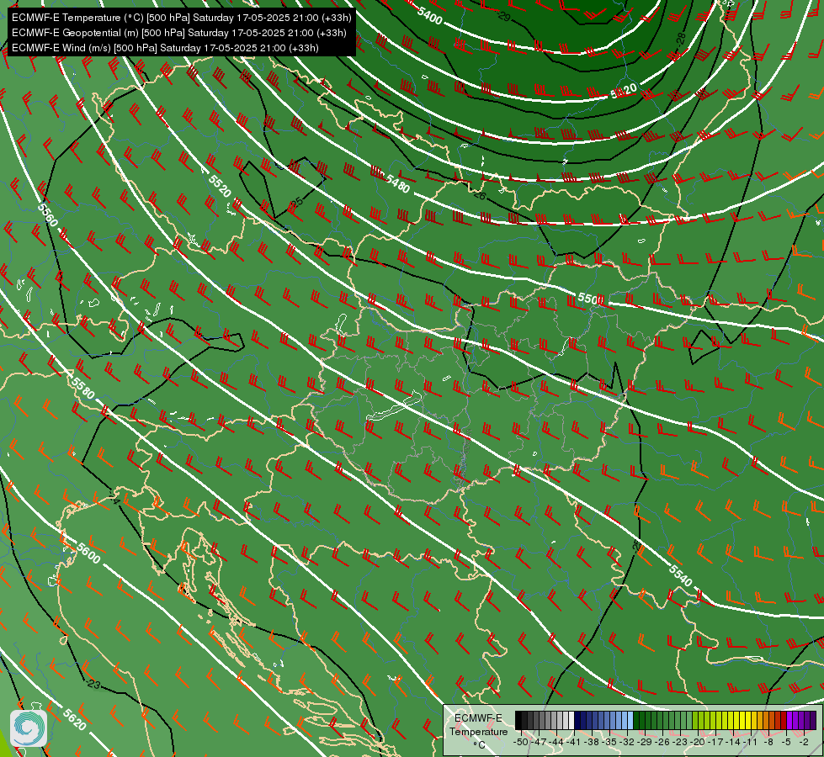
Task: Click the 5540 geopotential contour label
Action: coord(681,576)
